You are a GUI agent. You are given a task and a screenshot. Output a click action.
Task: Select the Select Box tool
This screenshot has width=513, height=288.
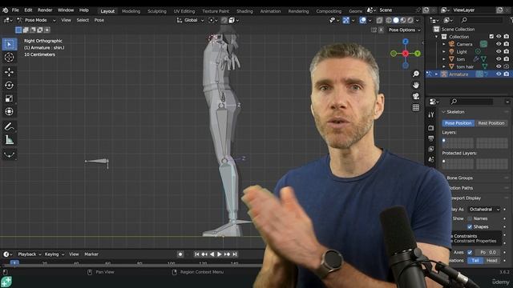pyautogui.click(x=9, y=44)
